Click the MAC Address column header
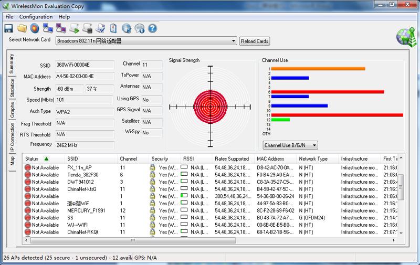Viewport: 420px width, 265px height. [270, 158]
